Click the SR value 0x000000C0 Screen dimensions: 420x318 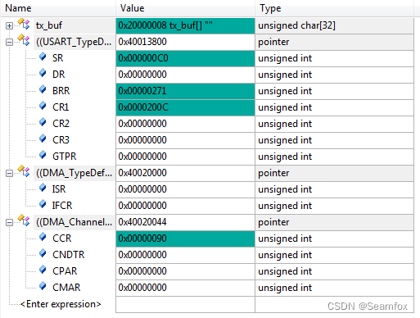185,58
